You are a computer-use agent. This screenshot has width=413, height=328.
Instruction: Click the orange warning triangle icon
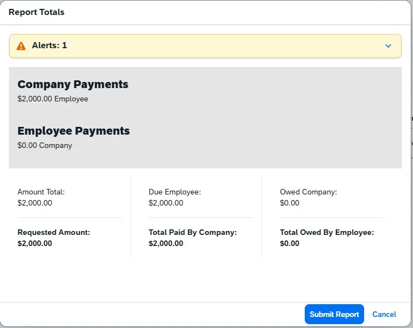[x=21, y=46]
